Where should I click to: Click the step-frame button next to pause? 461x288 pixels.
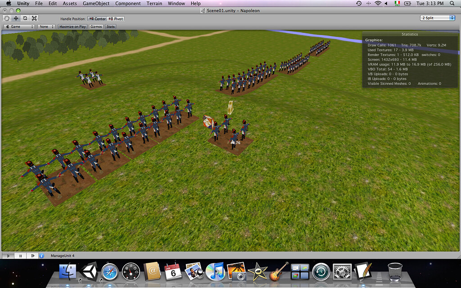[x=32, y=255]
